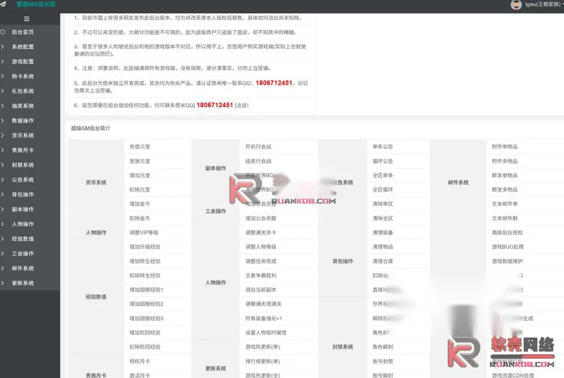Screen dimensions: 564x378
Task: Expand chevron beside 背包操作 in sidebar
Action: 2,194
